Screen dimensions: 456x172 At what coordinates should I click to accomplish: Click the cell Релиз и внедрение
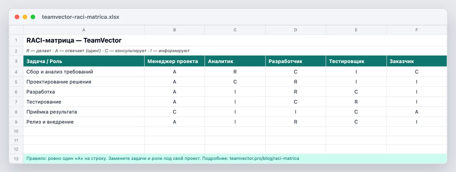click(84, 122)
